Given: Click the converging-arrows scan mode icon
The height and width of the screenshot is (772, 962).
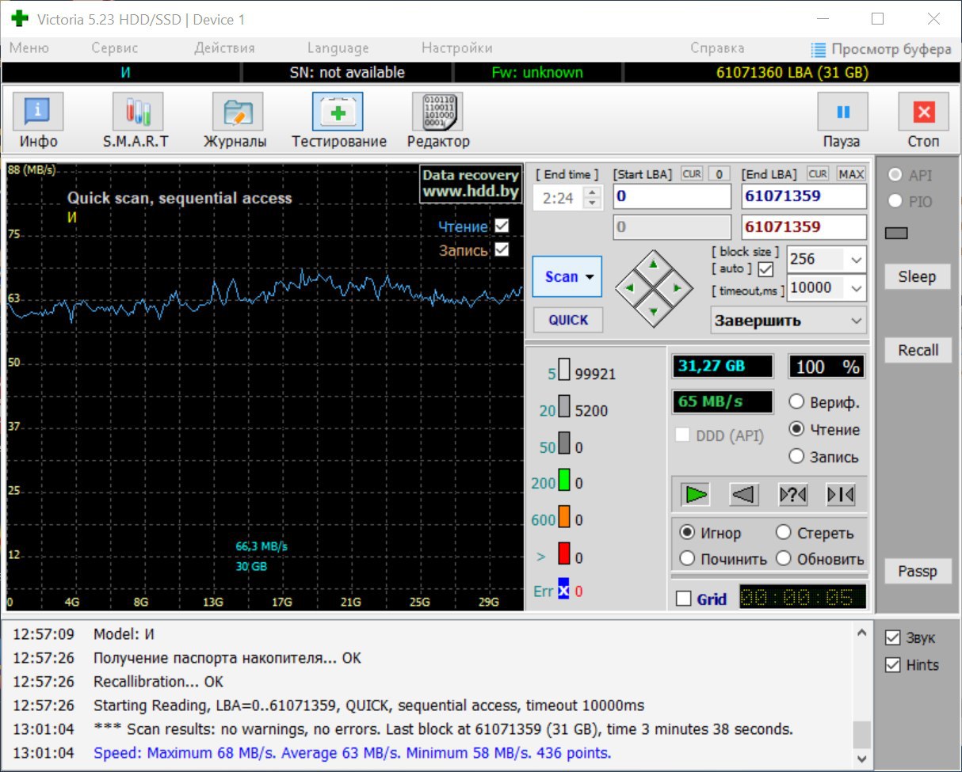Looking at the screenshot, I should point(841,495).
